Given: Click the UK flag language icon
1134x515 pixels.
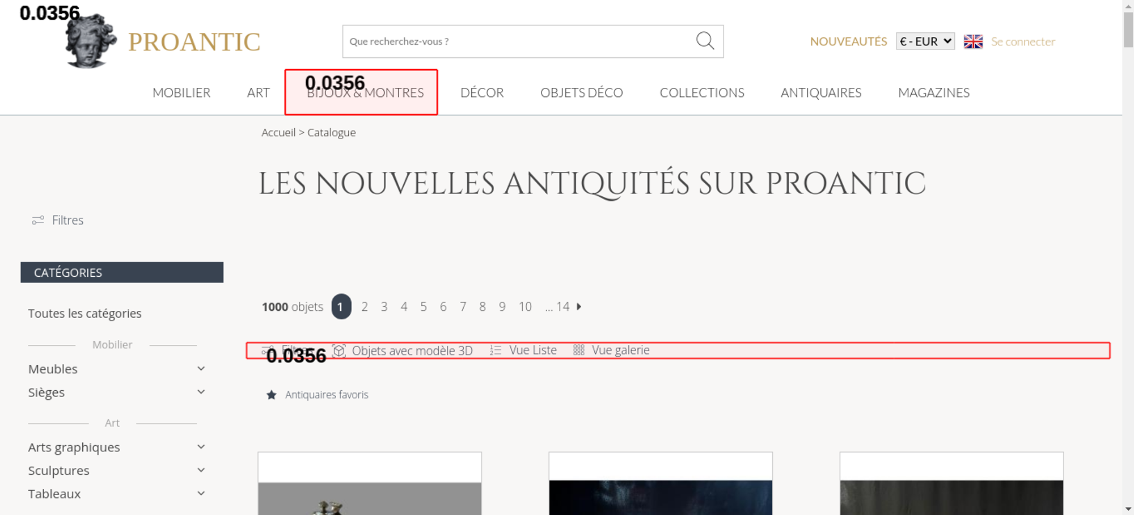Looking at the screenshot, I should pos(973,41).
